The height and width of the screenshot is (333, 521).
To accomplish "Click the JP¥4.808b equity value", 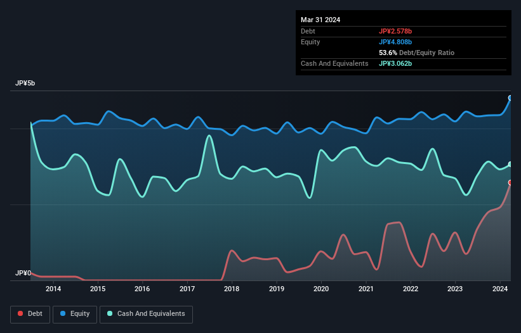I will [x=395, y=42].
